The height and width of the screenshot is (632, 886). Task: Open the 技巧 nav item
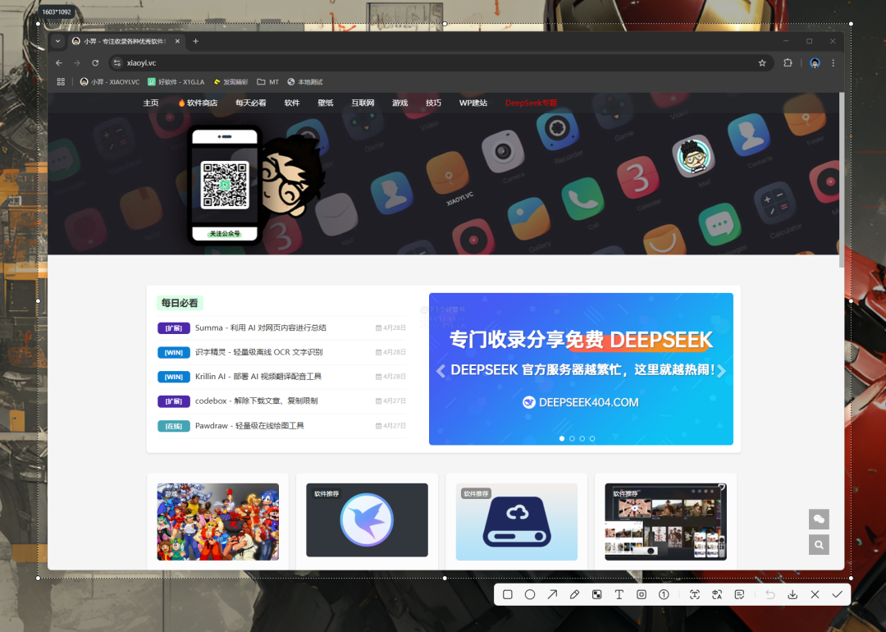(433, 103)
